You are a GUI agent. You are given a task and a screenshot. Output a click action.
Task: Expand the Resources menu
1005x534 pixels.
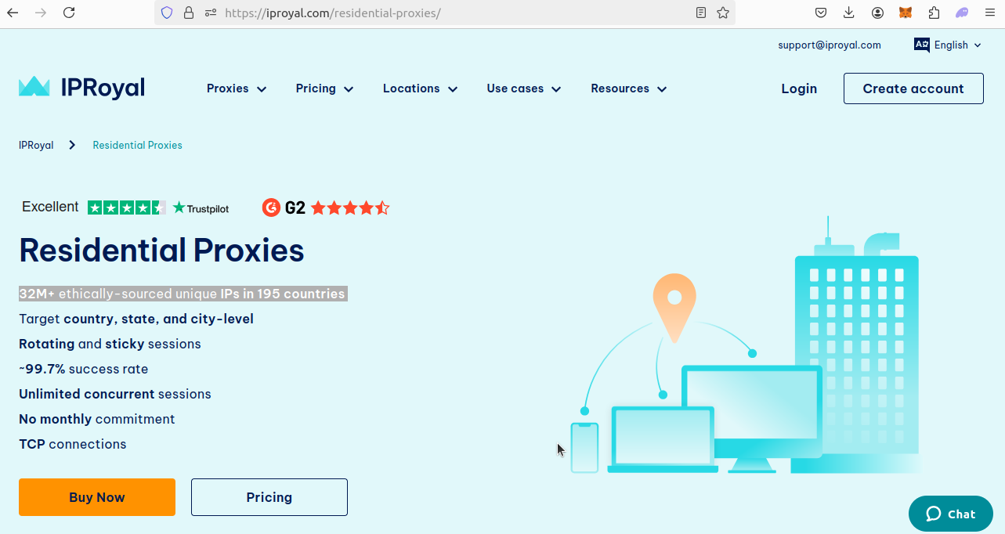pyautogui.click(x=629, y=88)
